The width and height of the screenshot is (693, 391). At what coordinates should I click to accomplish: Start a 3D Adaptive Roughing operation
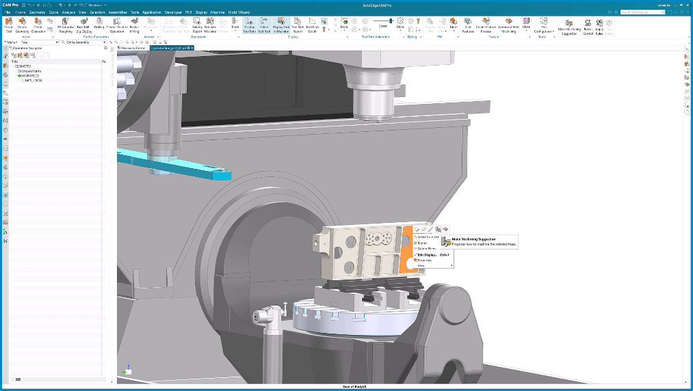pos(66,24)
